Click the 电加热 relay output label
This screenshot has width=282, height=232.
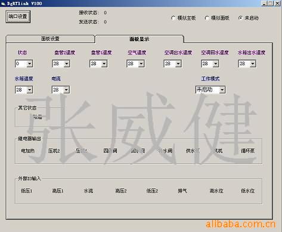coord(28,151)
